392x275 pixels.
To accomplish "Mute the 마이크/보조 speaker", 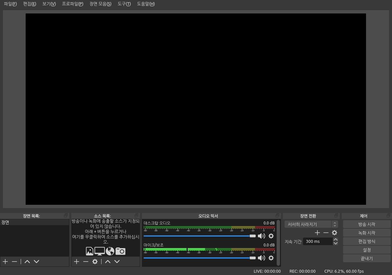I will (261, 258).
